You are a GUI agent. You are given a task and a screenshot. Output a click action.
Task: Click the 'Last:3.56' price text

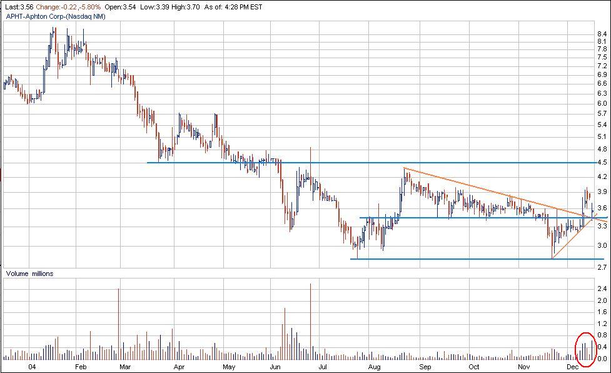point(19,7)
